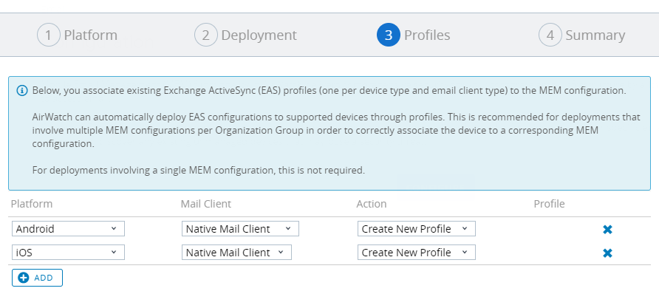Image resolution: width=659 pixels, height=308 pixels.
Task: Click the Platform column header
Action: pos(33,204)
